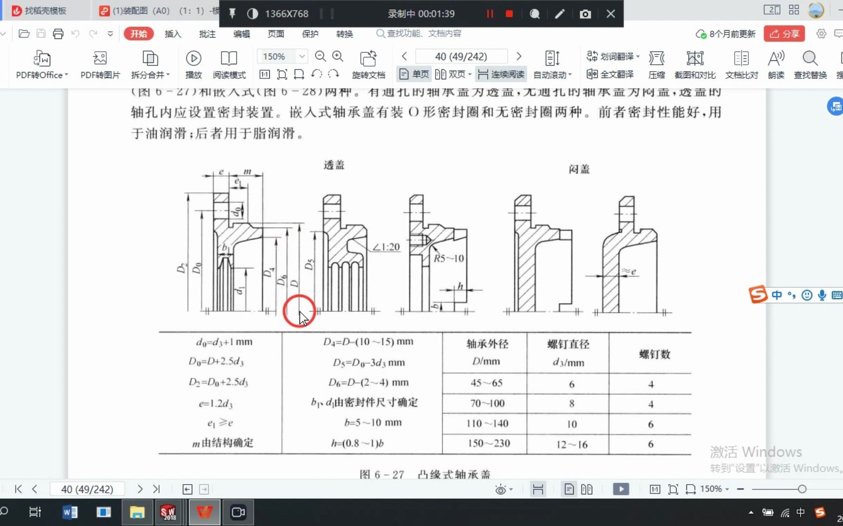Enter 阅读模式 reading mode
The image size is (843, 526).
(x=229, y=64)
